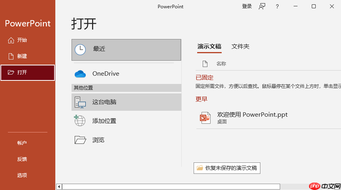Click the question mark help icon

[277, 7]
